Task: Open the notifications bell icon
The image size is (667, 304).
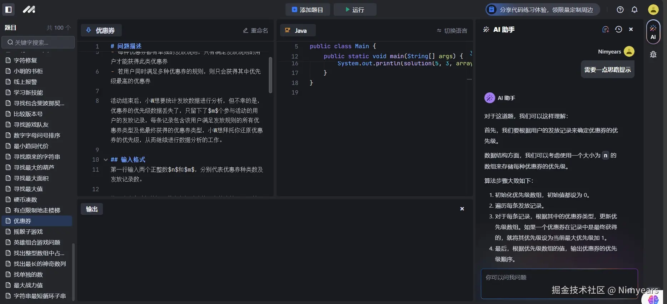Action: point(634,10)
